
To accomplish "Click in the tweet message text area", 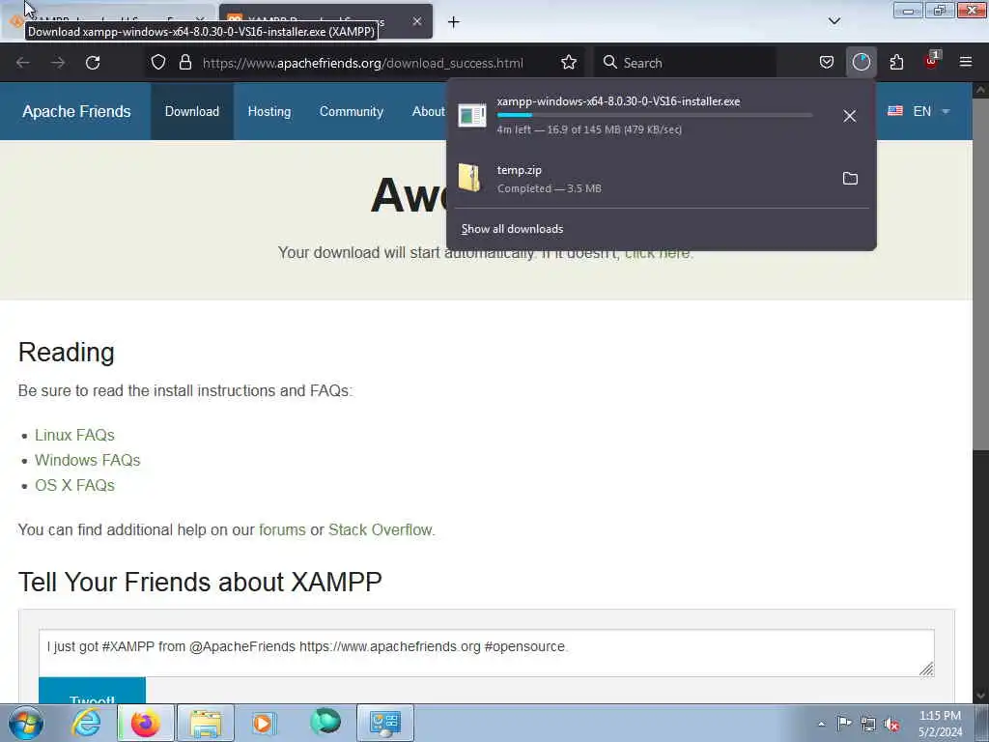I will (x=487, y=653).
